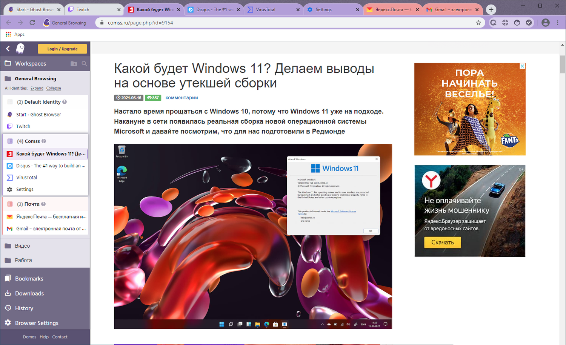Click the checkmark extension icon
This screenshot has height=345, width=566.
click(529, 23)
